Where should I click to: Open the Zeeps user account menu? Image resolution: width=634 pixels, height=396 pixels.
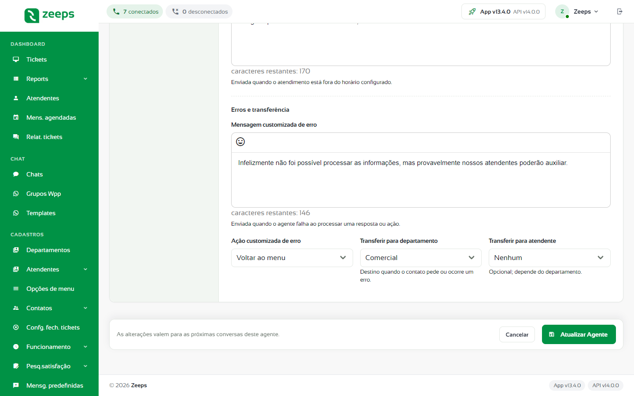577,11
